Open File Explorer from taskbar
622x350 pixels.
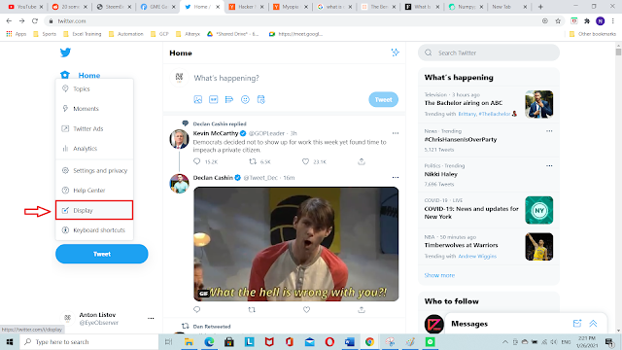pos(189,341)
